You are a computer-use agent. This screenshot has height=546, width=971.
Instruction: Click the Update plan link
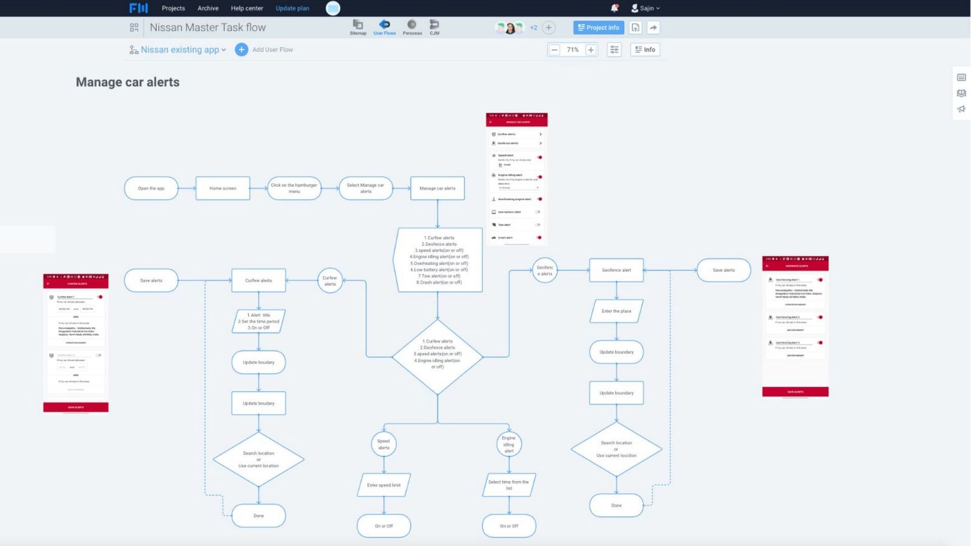point(293,8)
